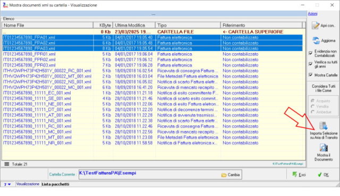340x196 pixels.
Task: Switch to the Visualizzazione tab
Action: point(28,184)
